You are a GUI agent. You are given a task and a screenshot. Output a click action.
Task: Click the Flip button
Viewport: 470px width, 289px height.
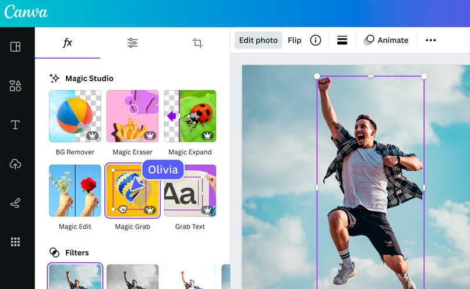pos(294,40)
